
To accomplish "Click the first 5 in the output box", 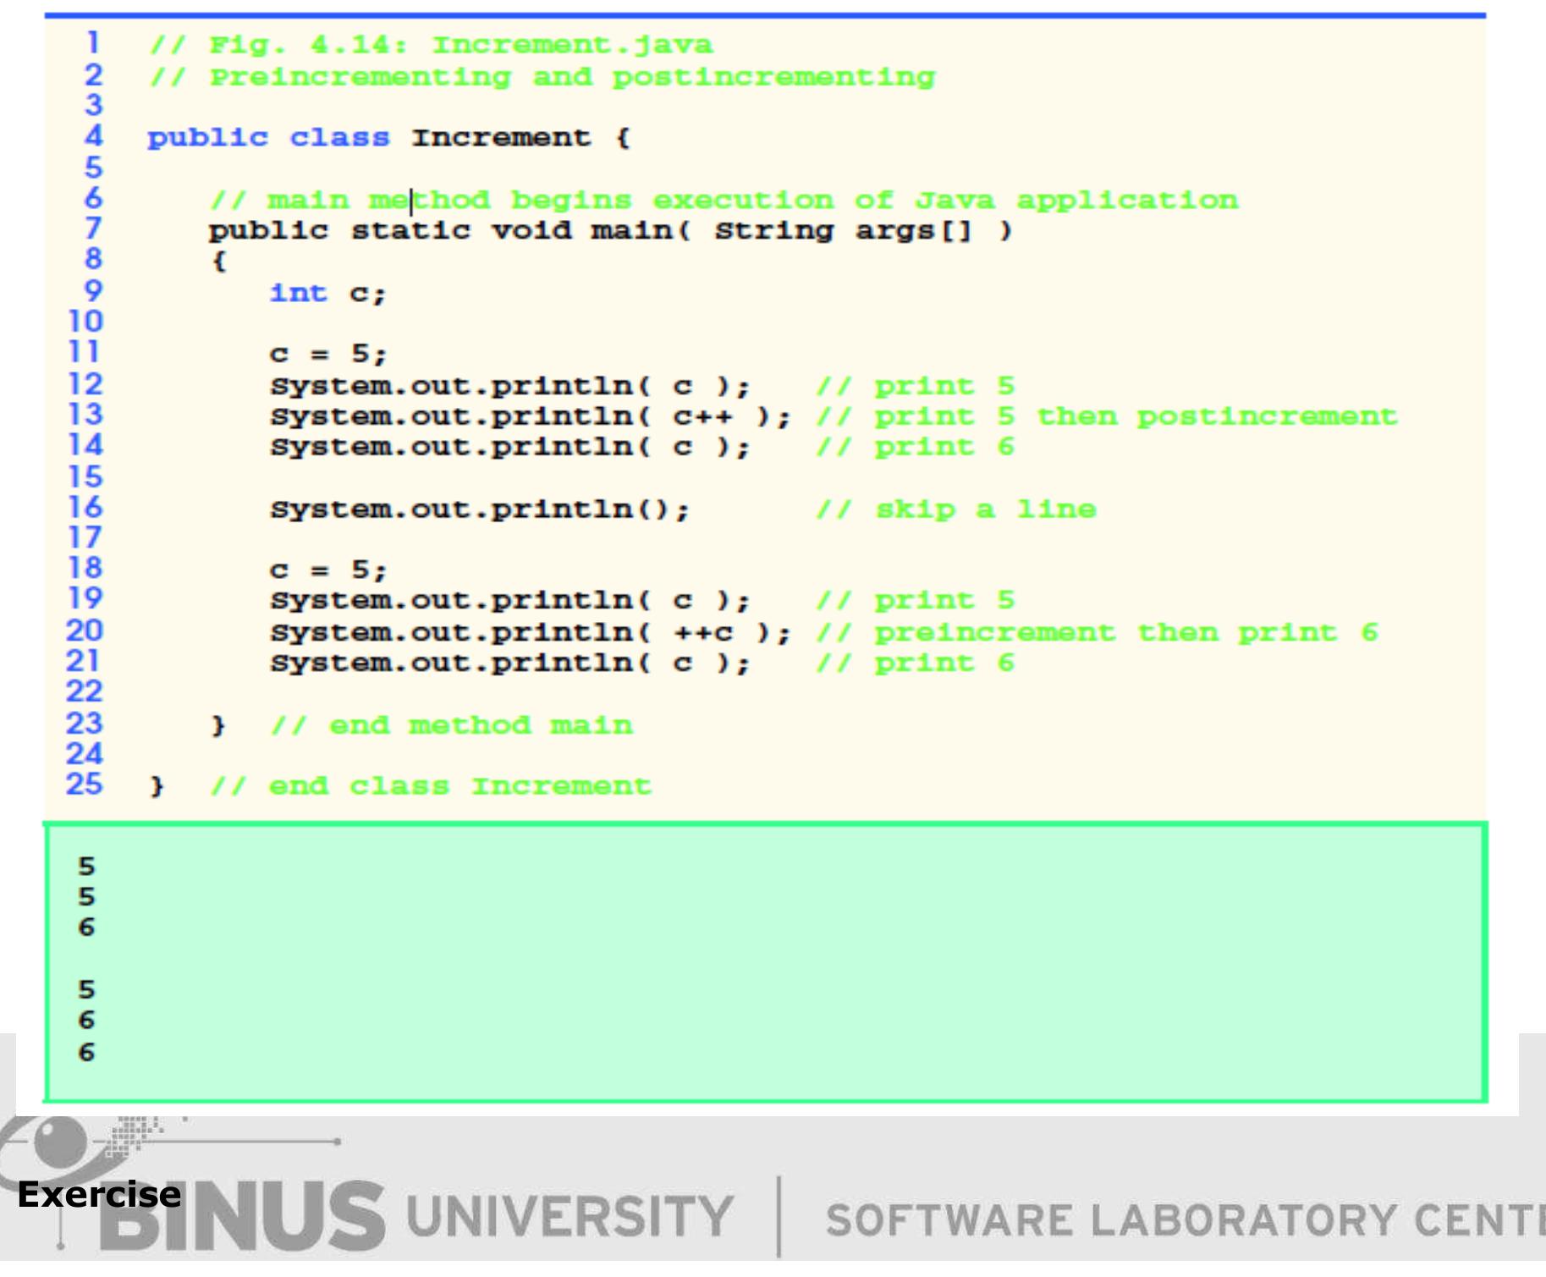I will (x=86, y=866).
